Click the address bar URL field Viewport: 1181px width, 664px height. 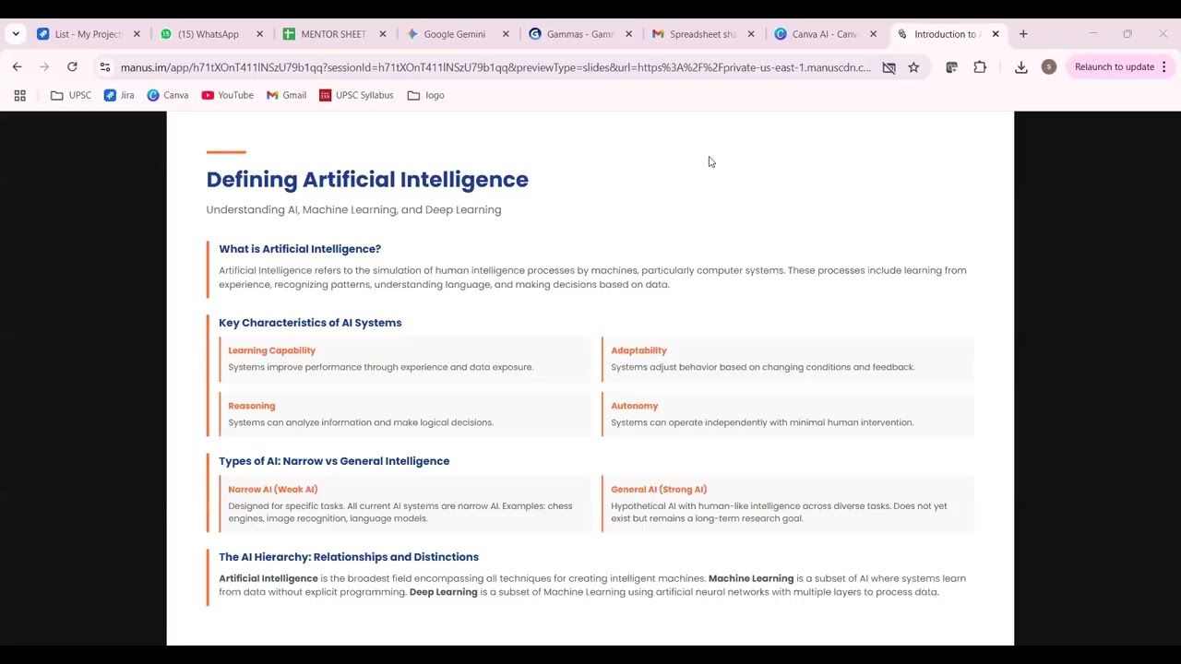pyautogui.click(x=495, y=67)
